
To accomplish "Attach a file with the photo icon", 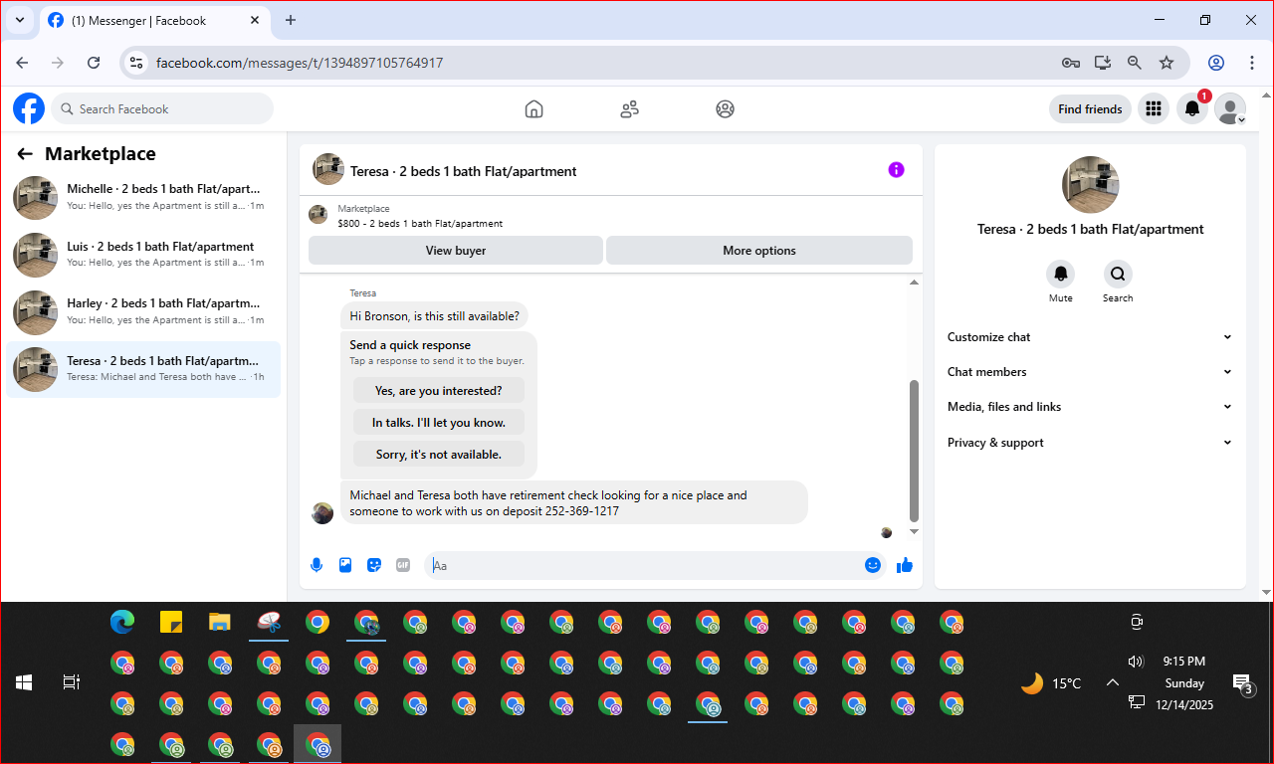I will [x=345, y=565].
